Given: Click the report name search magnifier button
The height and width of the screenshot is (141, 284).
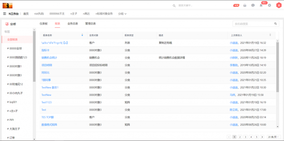Looking at the screenshot, I should 276,24.
